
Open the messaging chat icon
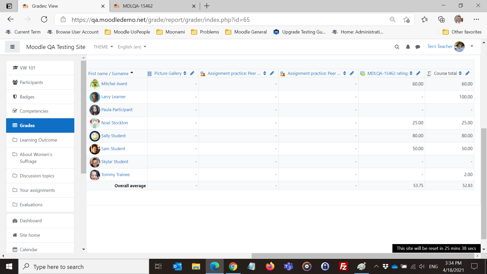click(418, 47)
